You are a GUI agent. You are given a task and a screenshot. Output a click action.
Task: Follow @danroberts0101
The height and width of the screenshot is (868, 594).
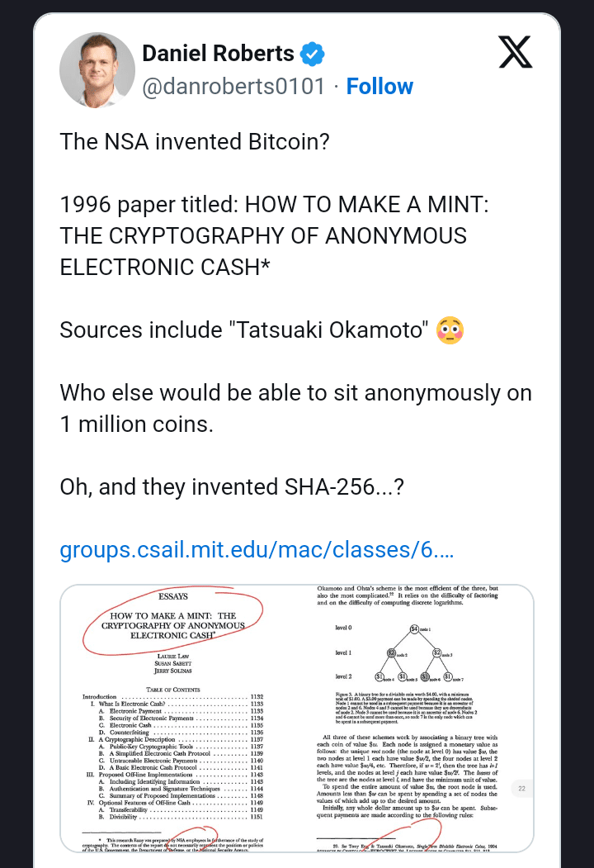pyautogui.click(x=379, y=86)
